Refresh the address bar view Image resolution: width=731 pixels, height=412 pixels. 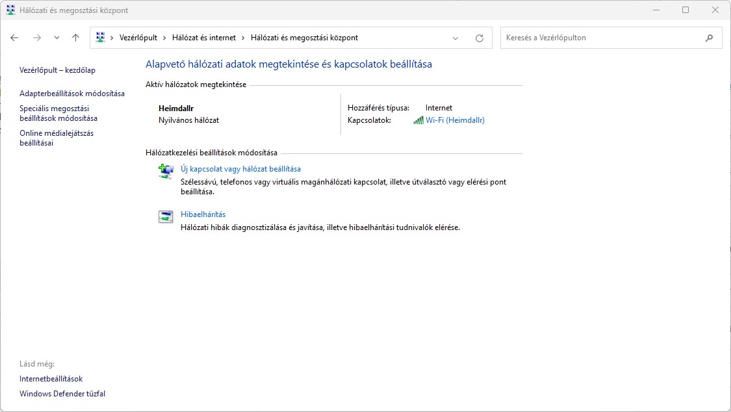[x=480, y=38]
